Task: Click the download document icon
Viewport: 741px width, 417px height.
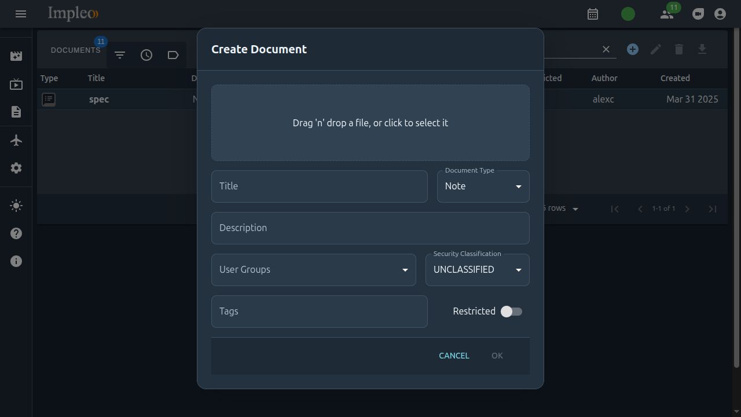Action: pos(702,49)
